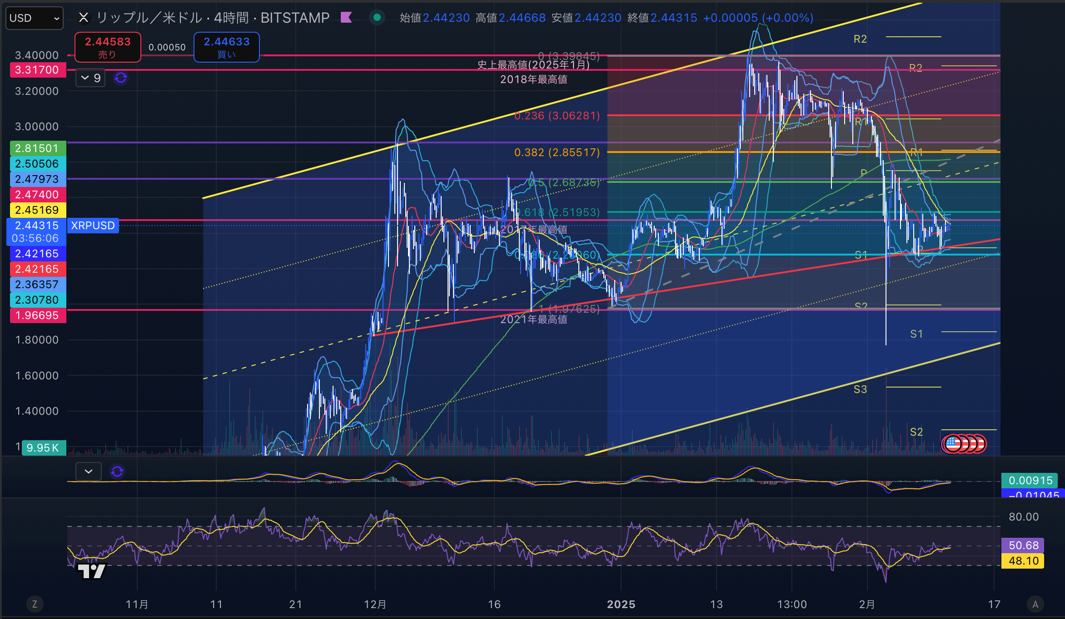Click the 4時間 interval text
1065x619 pixels.
click(231, 18)
